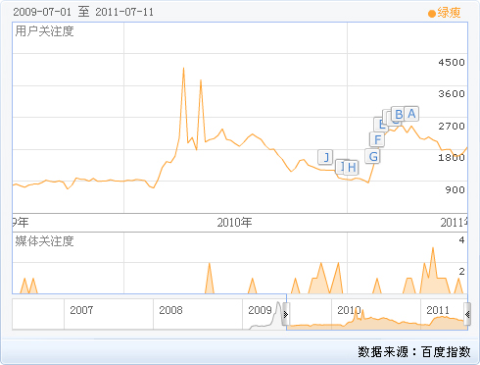Click the orange legend dot for 绿瘦
Image resolution: width=480 pixels, height=365 pixels.
pyautogui.click(x=432, y=14)
